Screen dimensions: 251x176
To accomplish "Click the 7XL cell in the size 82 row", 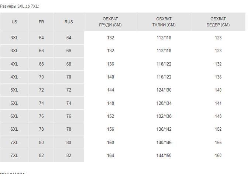I will [14, 155].
